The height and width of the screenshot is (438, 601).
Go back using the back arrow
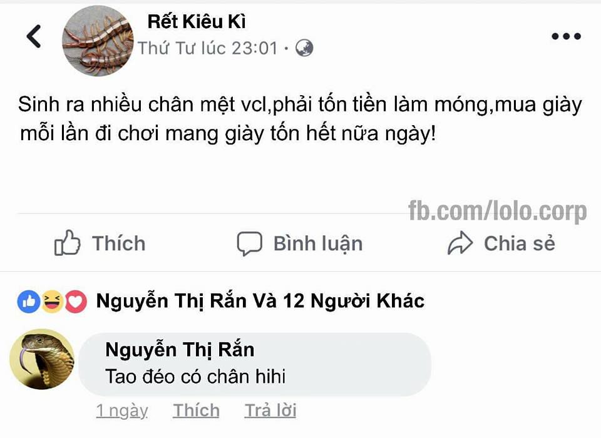click(34, 36)
